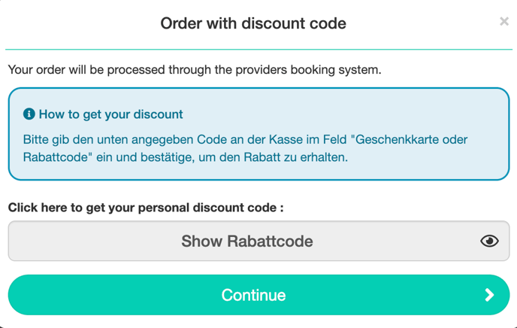Click the info circle icon
The image size is (517, 328).
(x=29, y=114)
